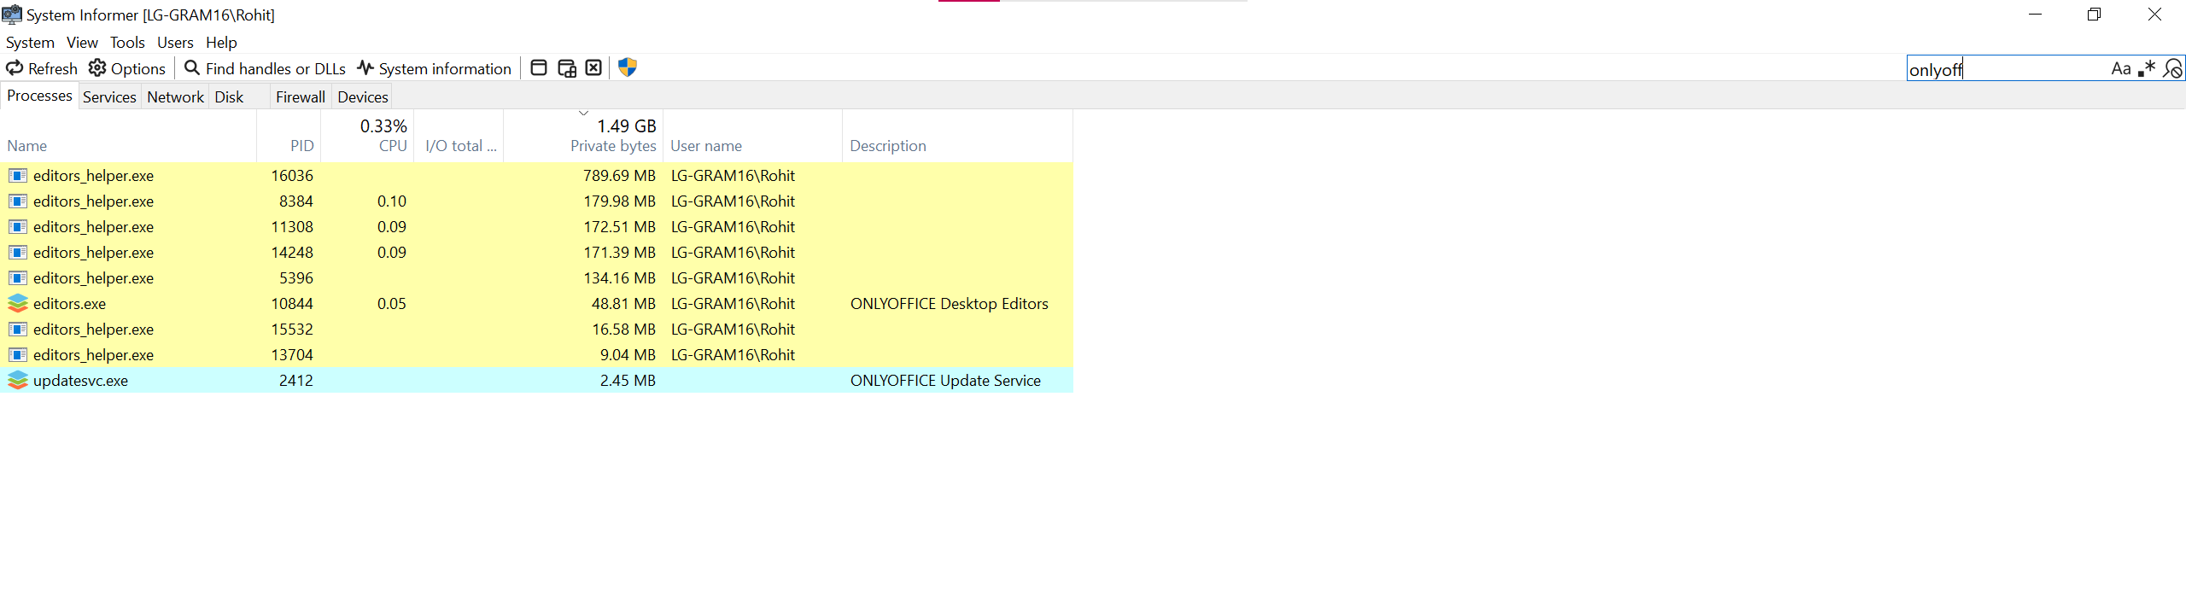
Task: Switch to the Devices tab
Action: 363,97
